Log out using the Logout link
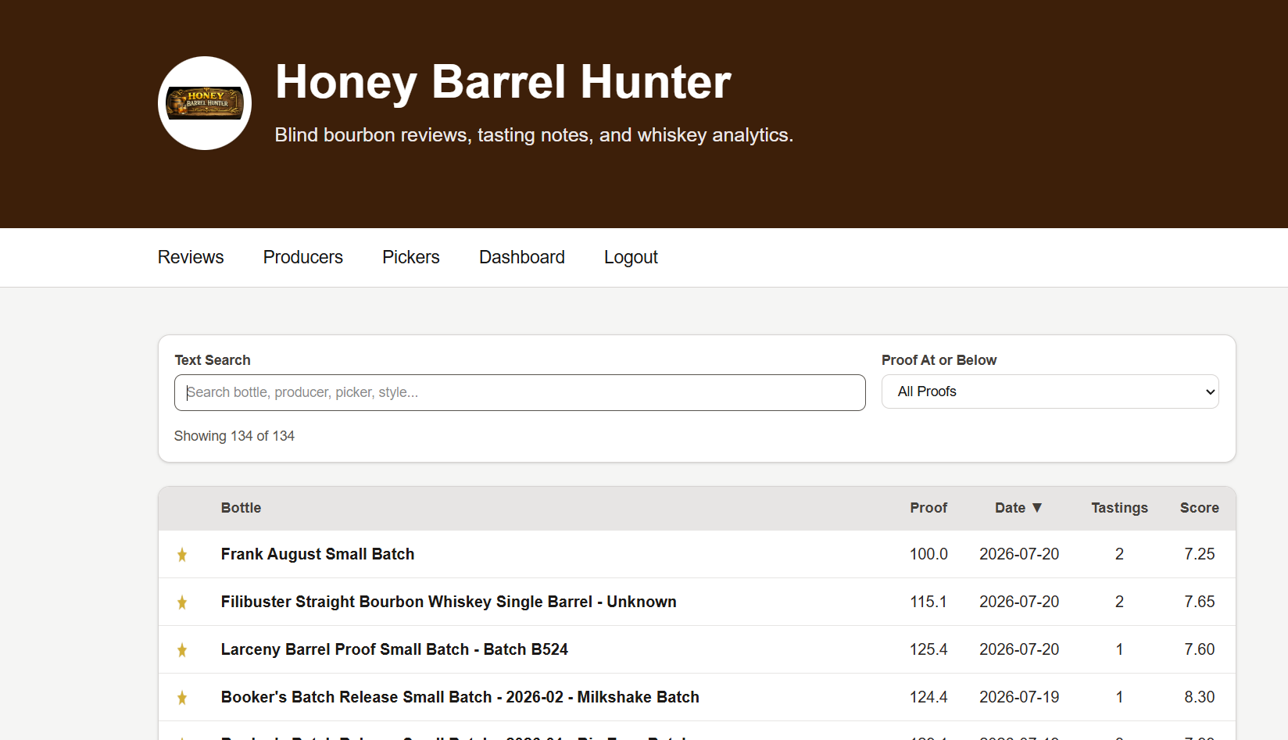 pos(631,257)
